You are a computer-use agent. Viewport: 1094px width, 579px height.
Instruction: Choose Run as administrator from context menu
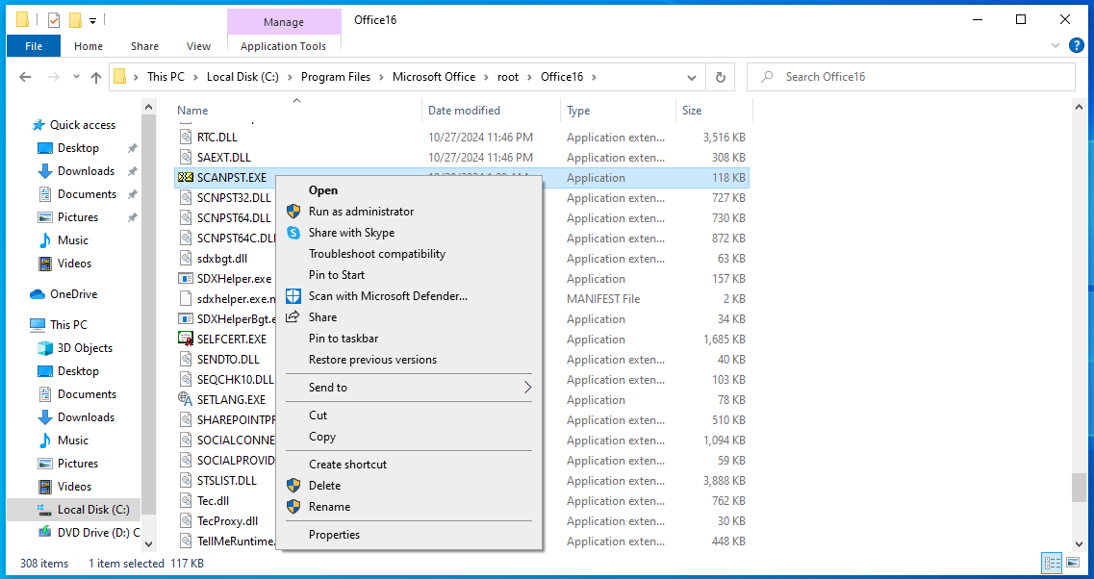[x=361, y=212]
